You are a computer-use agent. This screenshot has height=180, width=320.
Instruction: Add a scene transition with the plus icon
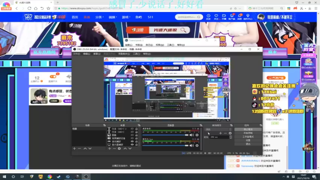pos(220,133)
